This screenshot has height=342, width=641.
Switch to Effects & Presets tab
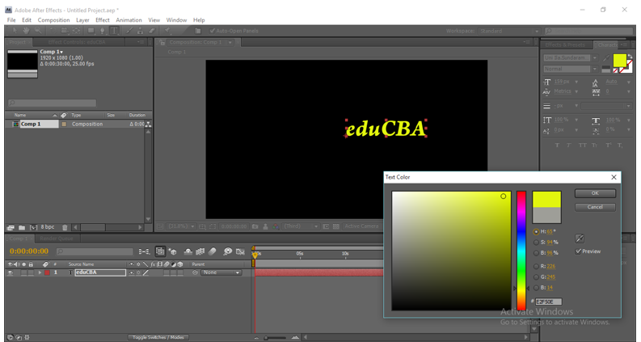(565, 44)
